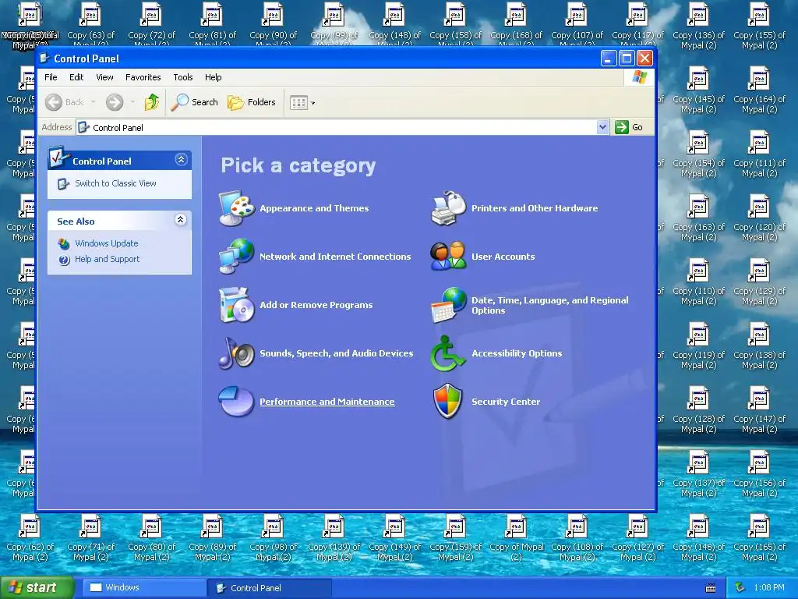798x599 pixels.
Task: Select desktop icon Copy (136) of Mypal
Action: (x=698, y=27)
